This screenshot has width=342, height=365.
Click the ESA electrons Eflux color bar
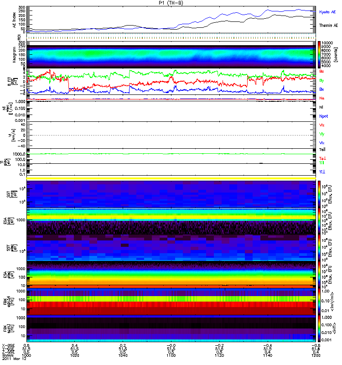[x=319, y=275]
